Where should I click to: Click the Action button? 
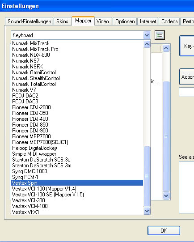186,76
